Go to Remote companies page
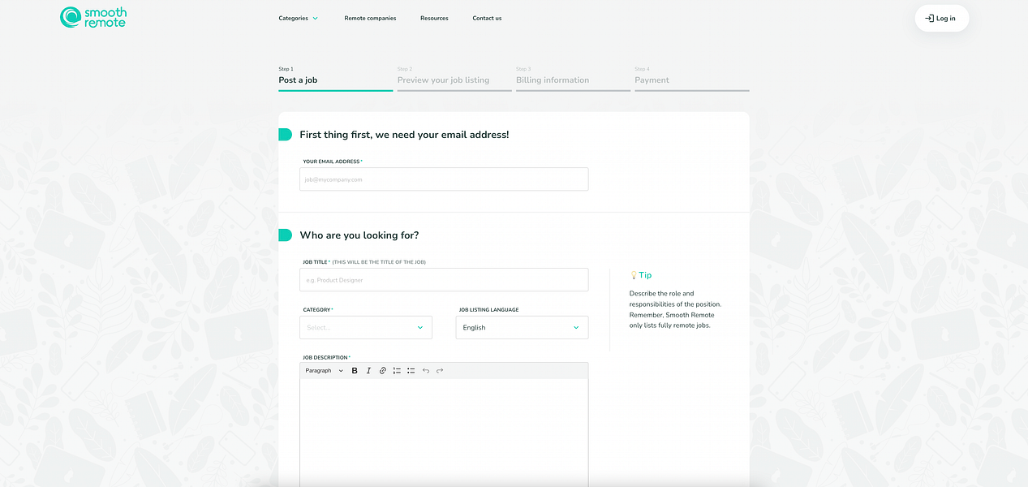The height and width of the screenshot is (487, 1028). pos(370,18)
